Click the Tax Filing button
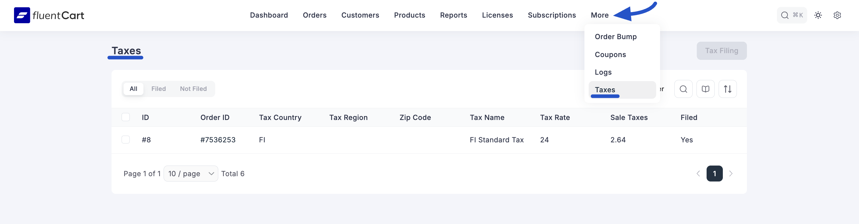Viewport: 859px width, 224px height. (721, 51)
